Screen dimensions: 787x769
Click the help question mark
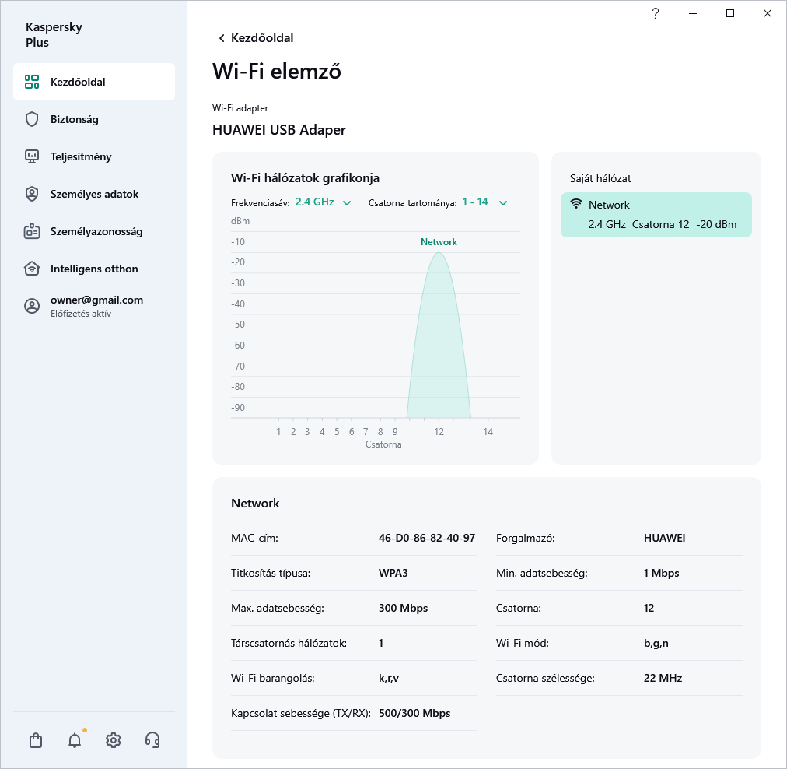tap(655, 13)
